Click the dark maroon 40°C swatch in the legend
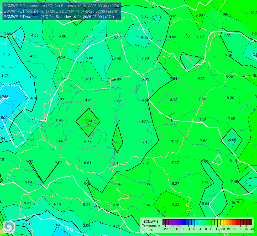The width and height of the screenshot is (257, 236). (x=251, y=222)
